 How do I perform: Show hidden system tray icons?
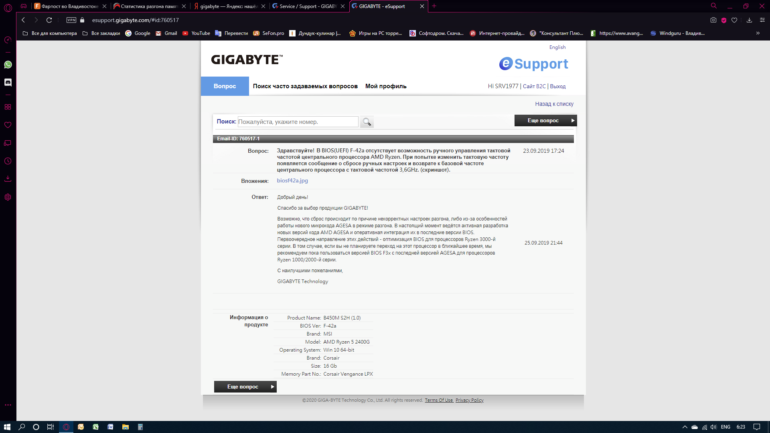(x=685, y=427)
